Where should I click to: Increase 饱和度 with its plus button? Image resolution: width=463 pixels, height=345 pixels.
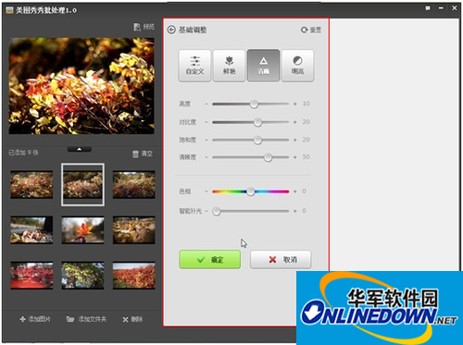pos(295,140)
